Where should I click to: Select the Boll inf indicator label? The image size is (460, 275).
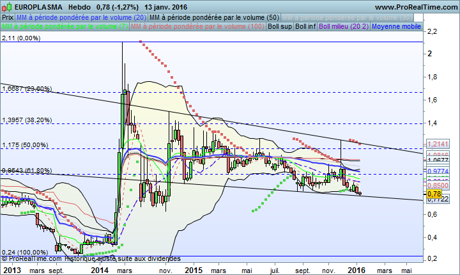[305, 26]
